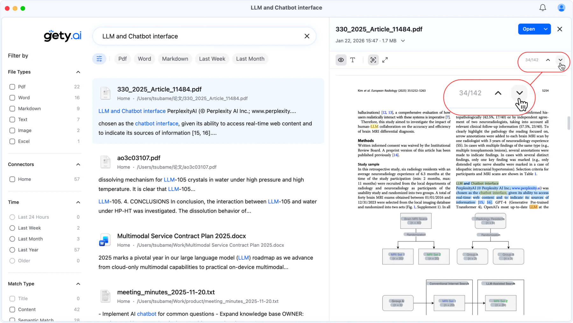Check the Pdf file type filter
The width and height of the screenshot is (573, 323).
tap(12, 87)
